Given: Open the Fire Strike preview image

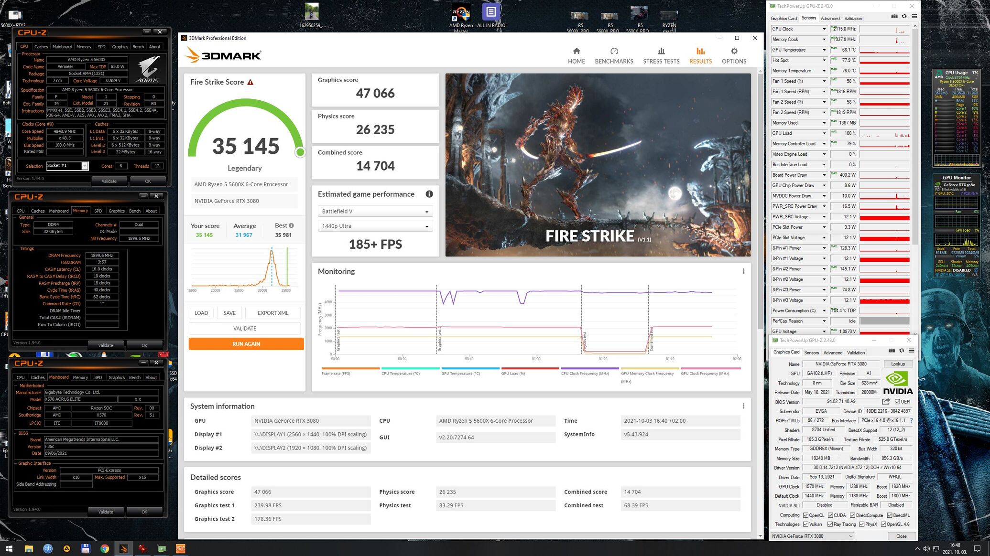Looking at the screenshot, I should point(598,165).
